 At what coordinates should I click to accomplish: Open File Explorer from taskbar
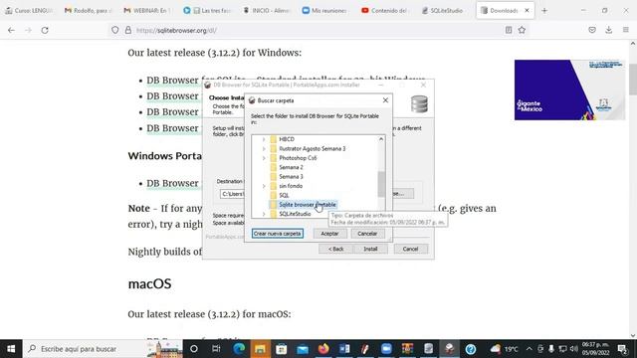pos(260,349)
